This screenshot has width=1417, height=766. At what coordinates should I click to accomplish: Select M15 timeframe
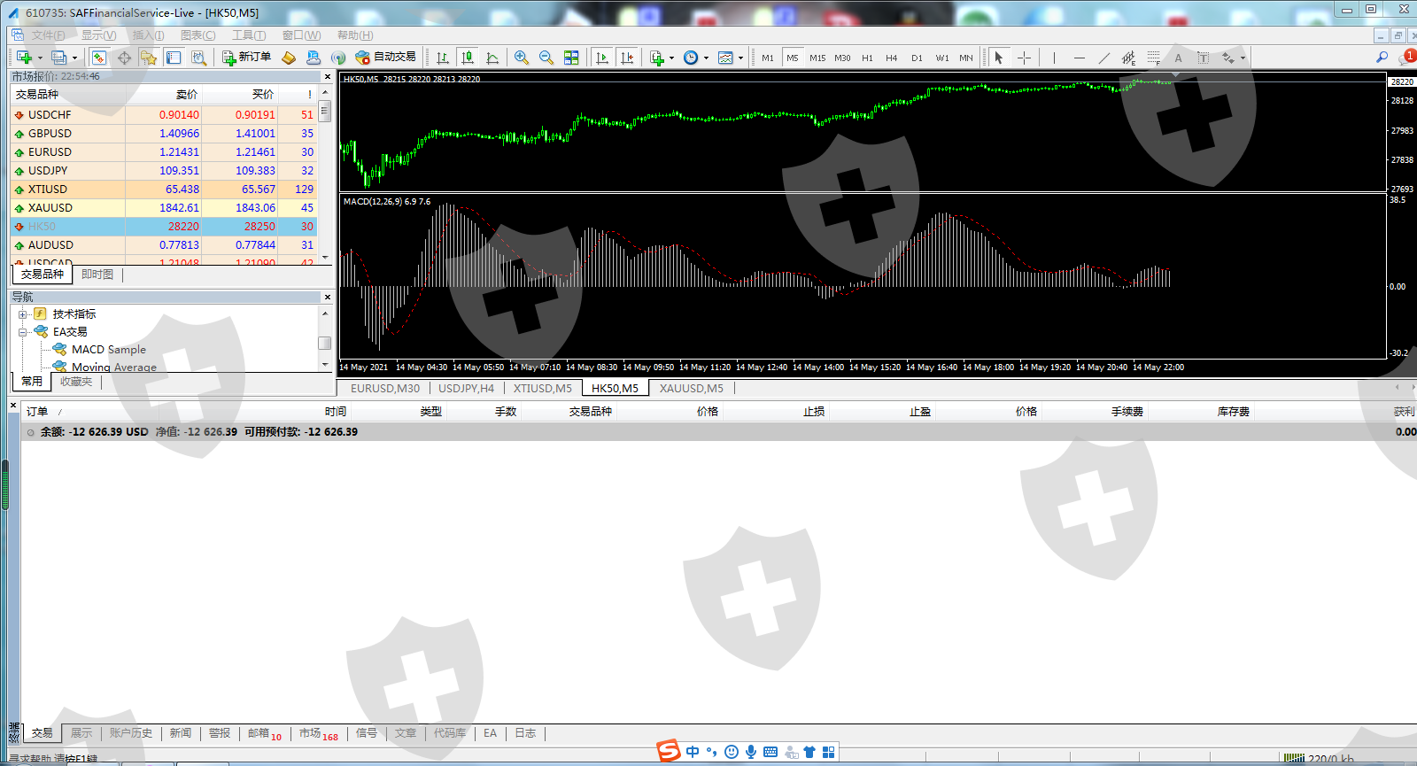[x=817, y=58]
